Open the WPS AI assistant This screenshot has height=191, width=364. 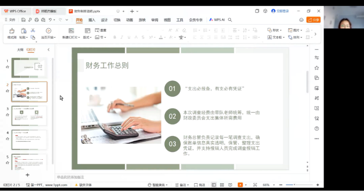[x=217, y=20]
